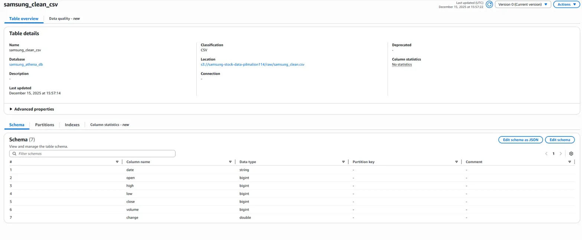582x240 pixels.
Task: Select the 'close' column name cell
Action: coord(131,202)
